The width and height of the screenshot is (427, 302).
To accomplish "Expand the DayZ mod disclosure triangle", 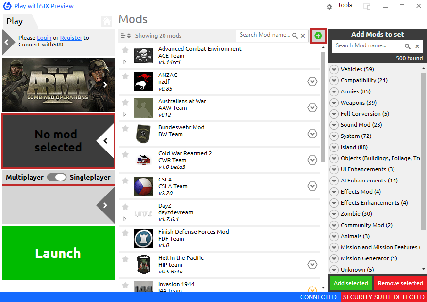I will (x=124, y=219).
